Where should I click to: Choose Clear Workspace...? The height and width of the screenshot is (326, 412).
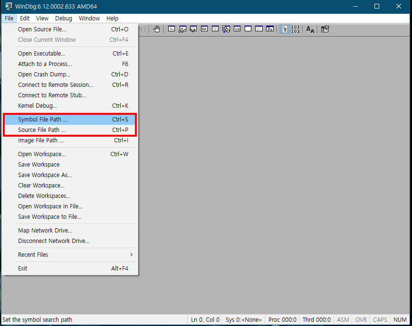(x=70, y=186)
